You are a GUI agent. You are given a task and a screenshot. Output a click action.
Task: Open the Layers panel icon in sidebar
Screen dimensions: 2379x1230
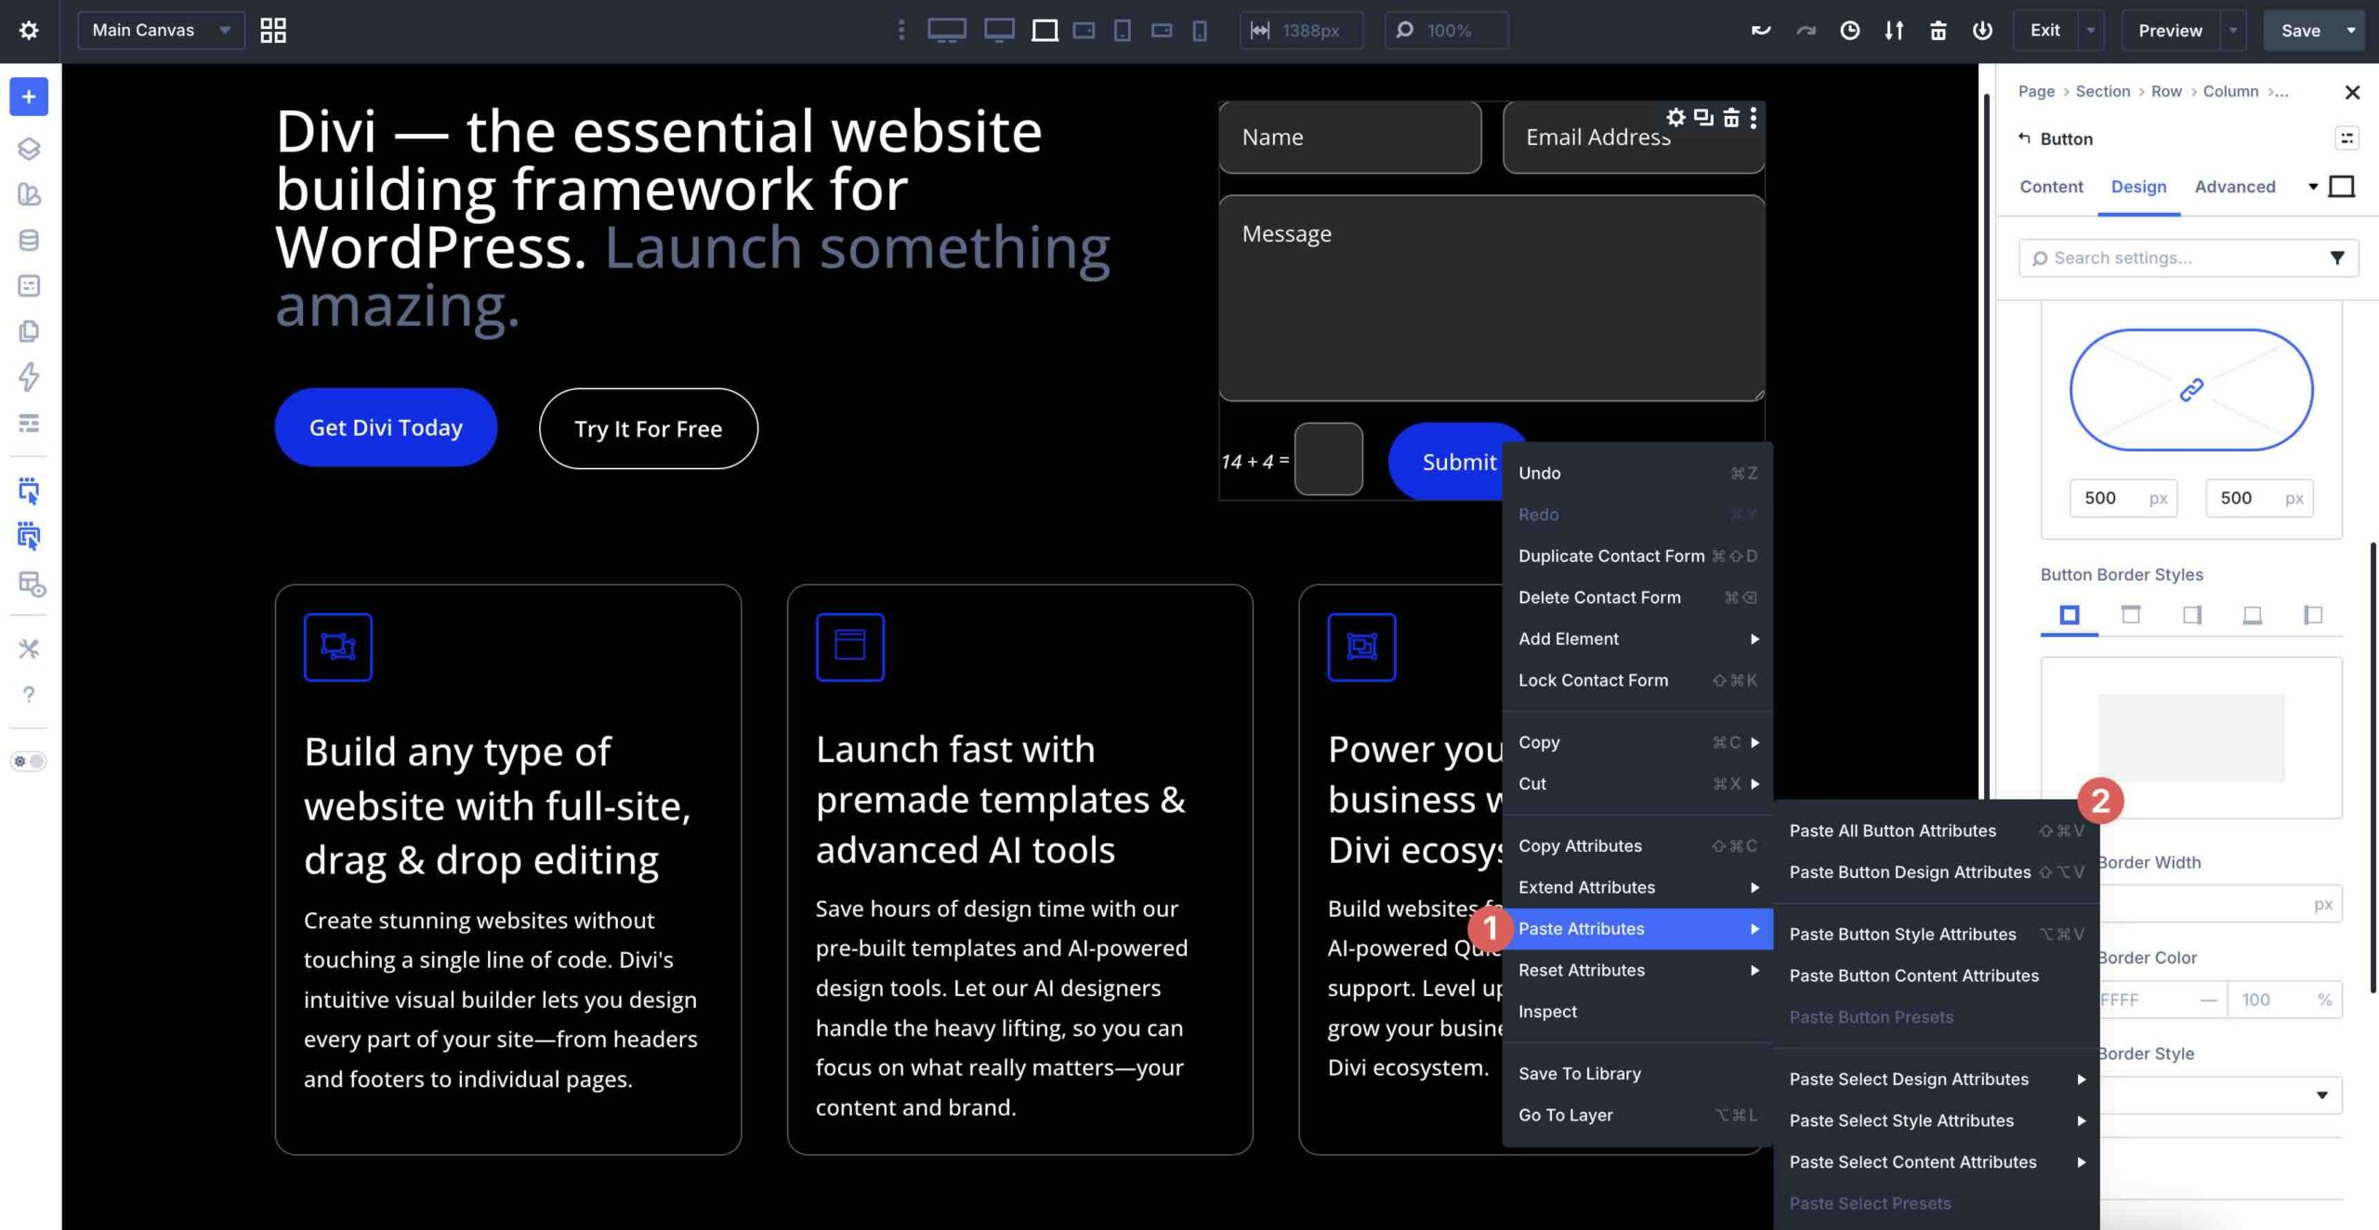[29, 149]
